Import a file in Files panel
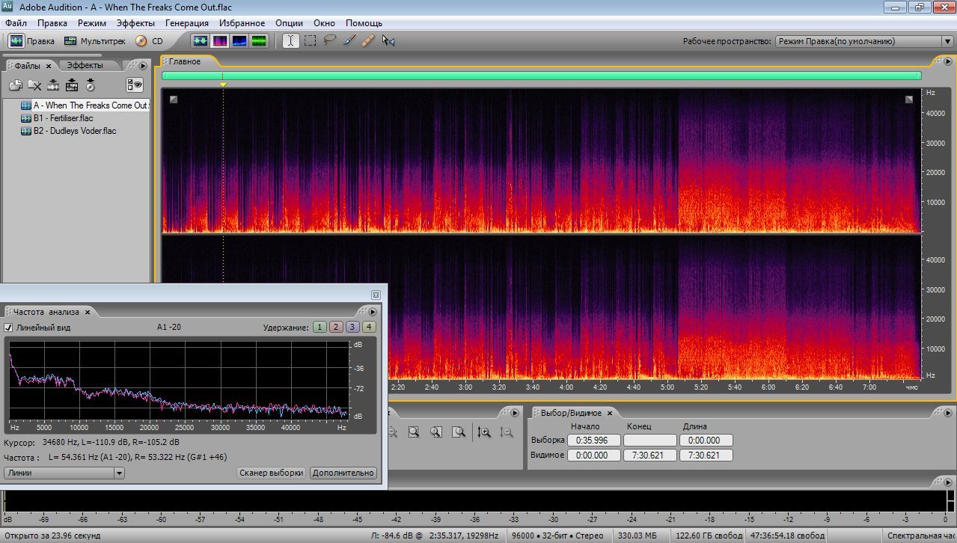This screenshot has height=543, width=957. tap(16, 85)
